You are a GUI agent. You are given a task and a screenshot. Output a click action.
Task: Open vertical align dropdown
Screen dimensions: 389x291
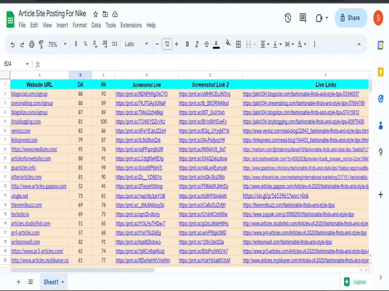pos(277,44)
